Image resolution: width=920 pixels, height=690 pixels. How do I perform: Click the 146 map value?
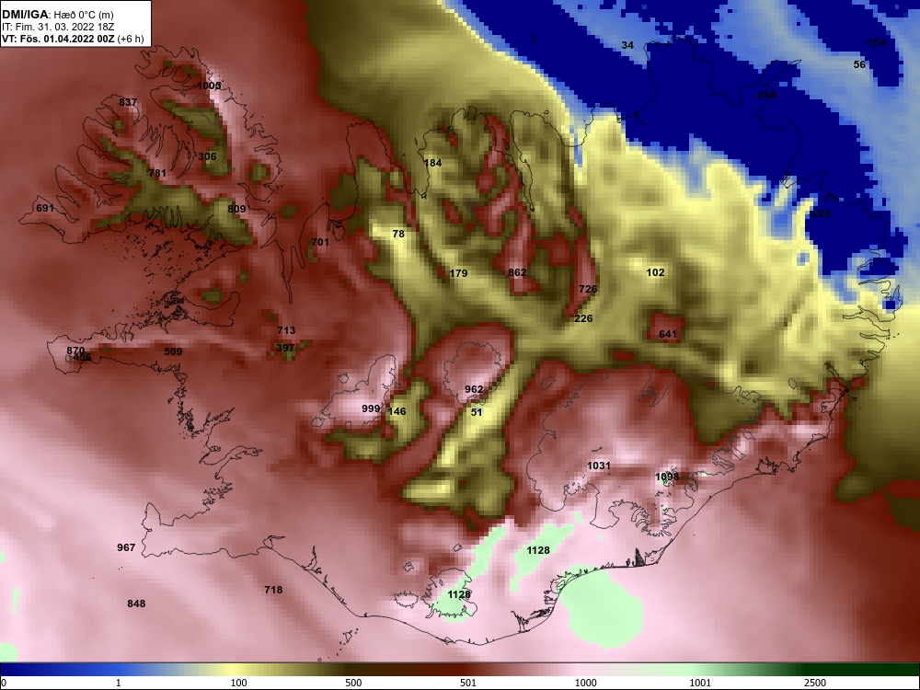(397, 411)
